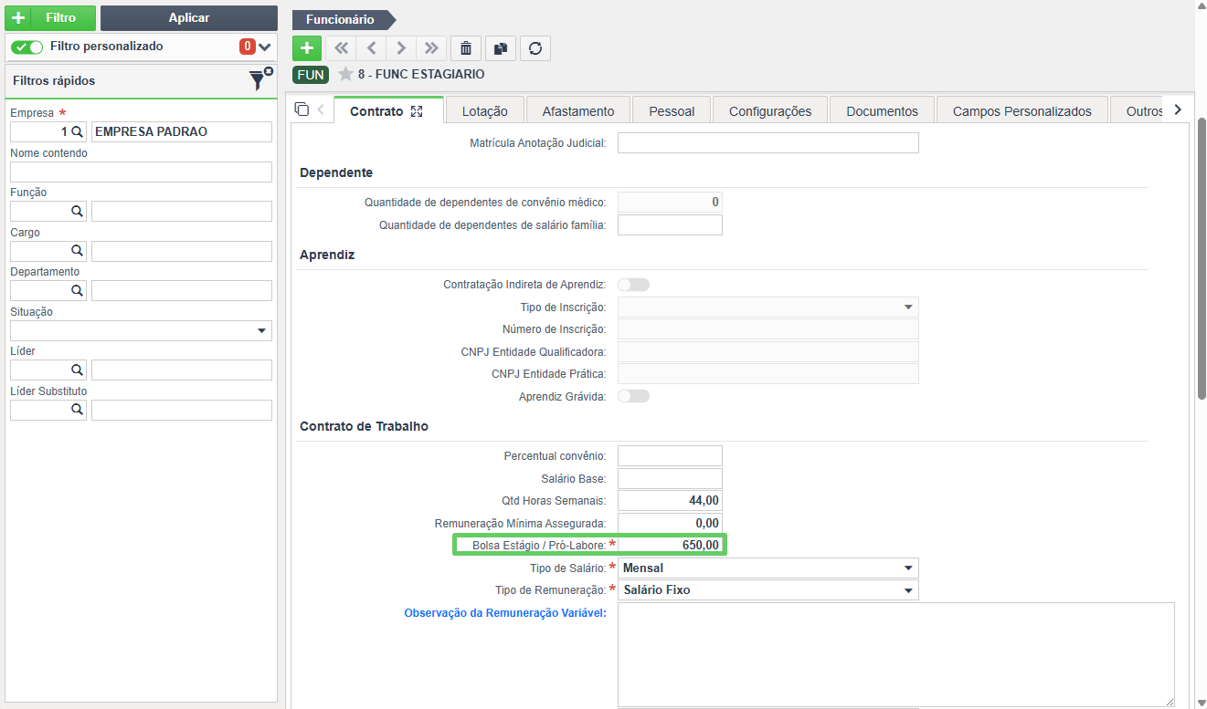Switch to Lotação tab
Viewport: 1207px width, 709px height.
[x=485, y=110]
